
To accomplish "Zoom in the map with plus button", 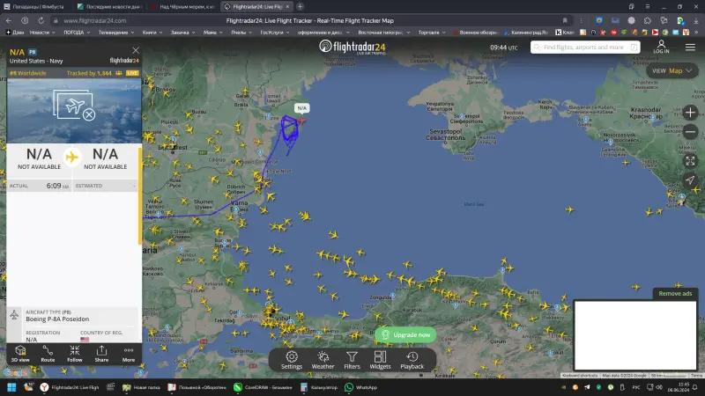I will 690,113.
